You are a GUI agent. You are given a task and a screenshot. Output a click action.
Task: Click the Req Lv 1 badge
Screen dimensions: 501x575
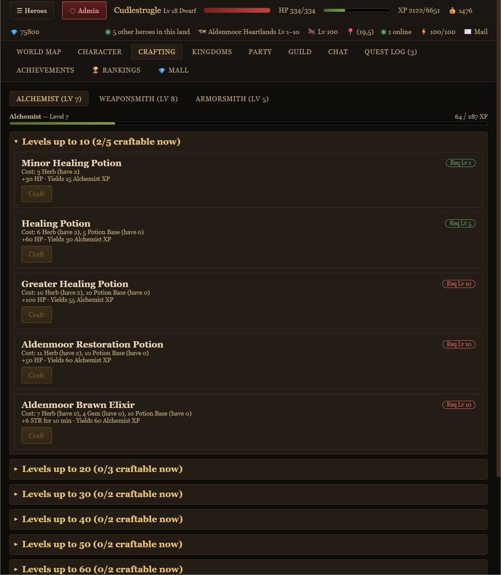click(x=461, y=163)
